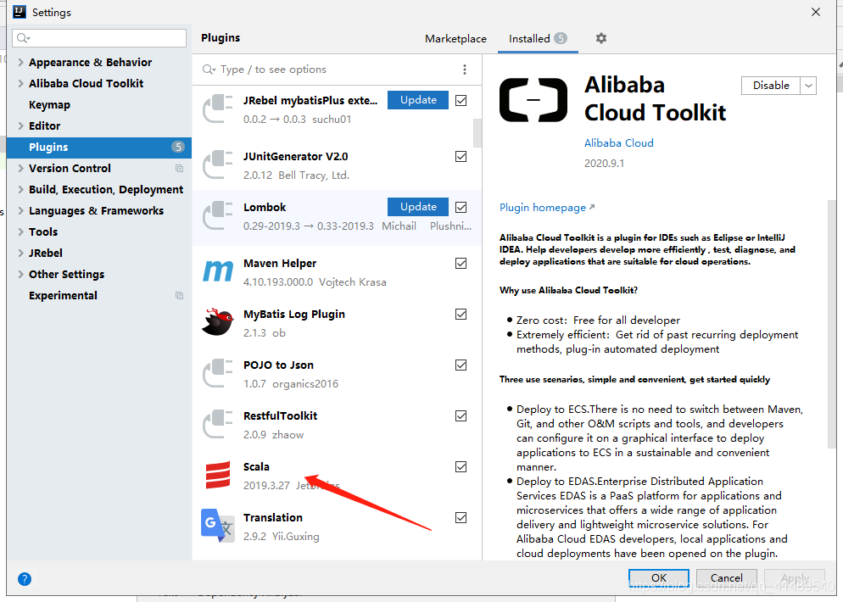Open the dropdown arrow next to Disable
The width and height of the screenshot is (843, 602).
(x=808, y=86)
